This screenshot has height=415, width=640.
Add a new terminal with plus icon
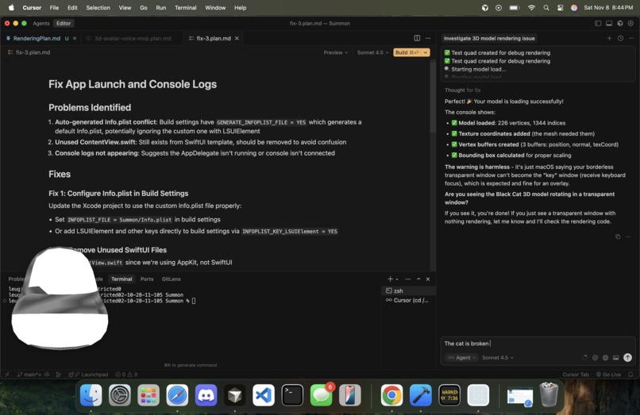[x=390, y=279]
